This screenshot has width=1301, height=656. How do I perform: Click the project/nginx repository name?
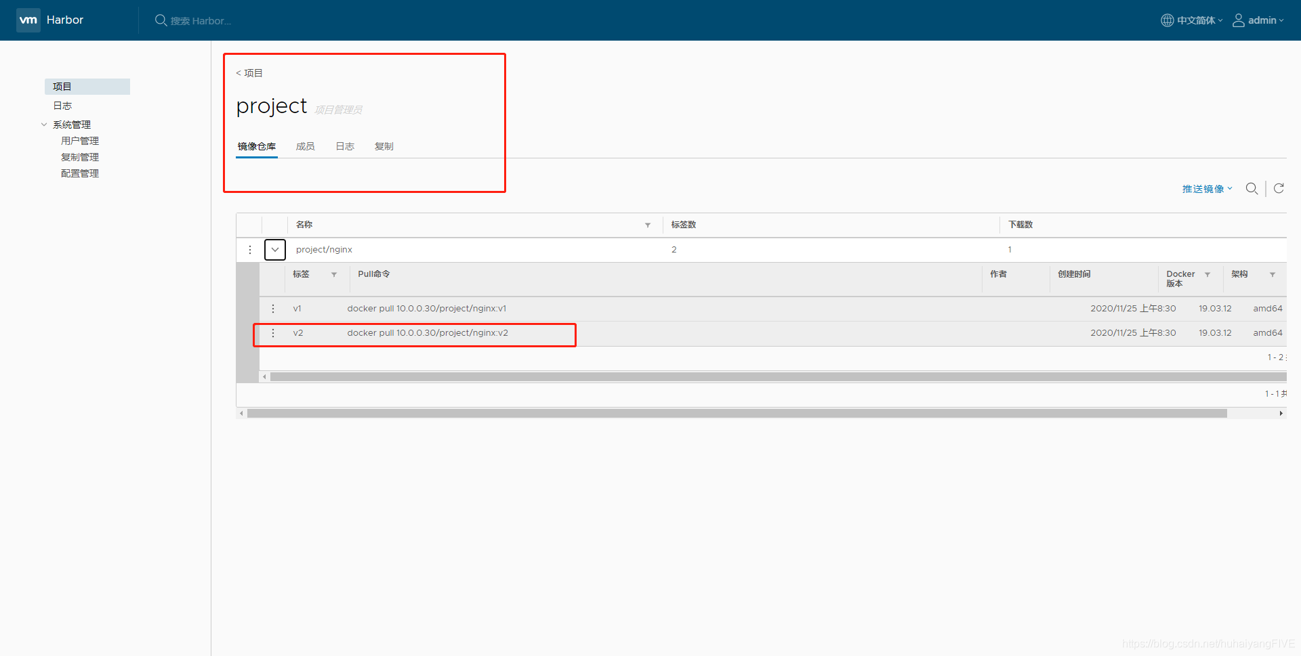click(x=324, y=250)
